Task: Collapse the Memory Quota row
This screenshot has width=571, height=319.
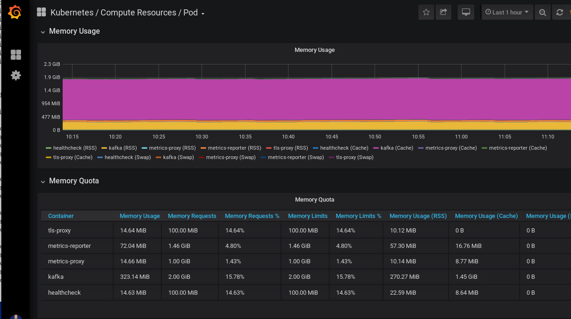Action: coord(70,181)
